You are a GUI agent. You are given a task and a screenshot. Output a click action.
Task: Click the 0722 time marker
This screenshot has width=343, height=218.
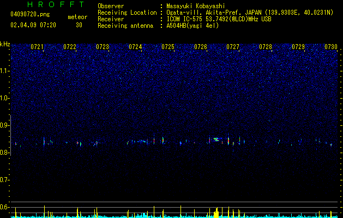pos(70,47)
